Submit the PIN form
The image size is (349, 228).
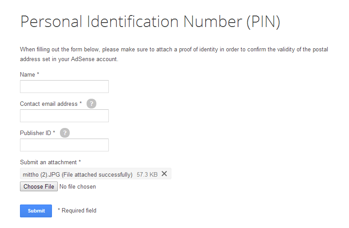[x=36, y=211]
